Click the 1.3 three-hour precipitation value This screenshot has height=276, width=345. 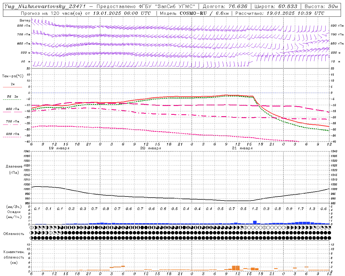click(312, 209)
